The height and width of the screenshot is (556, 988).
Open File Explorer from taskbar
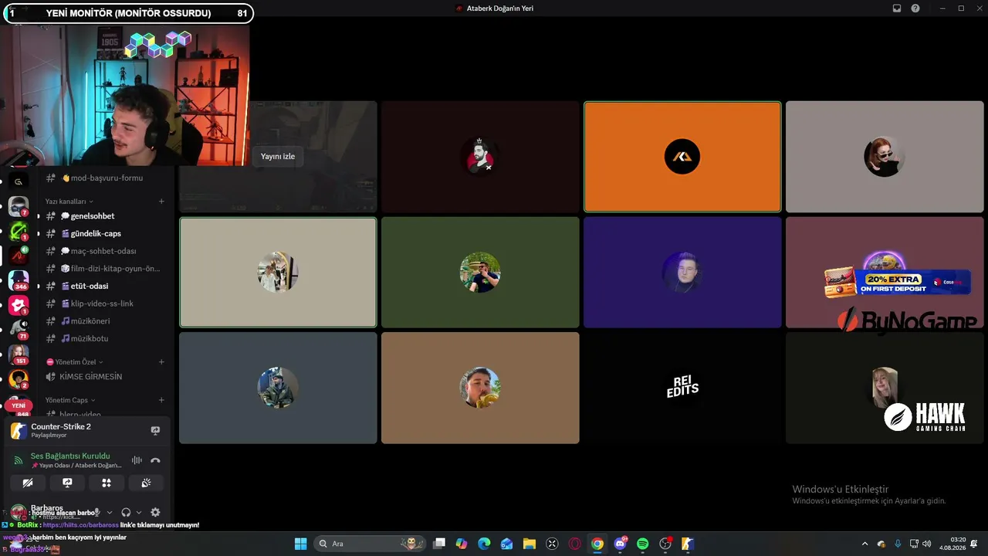tap(530, 544)
